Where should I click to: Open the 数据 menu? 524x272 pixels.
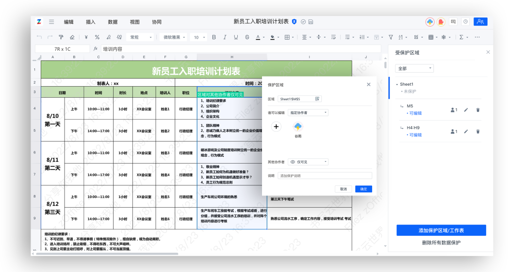113,22
